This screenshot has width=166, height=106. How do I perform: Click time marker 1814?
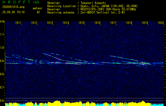pyautogui.click(x=66, y=23)
